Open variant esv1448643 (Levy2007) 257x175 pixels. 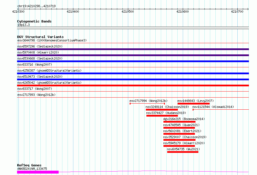195,101
